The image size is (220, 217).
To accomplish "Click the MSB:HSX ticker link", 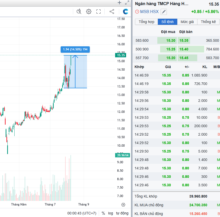I will [x=149, y=12].
